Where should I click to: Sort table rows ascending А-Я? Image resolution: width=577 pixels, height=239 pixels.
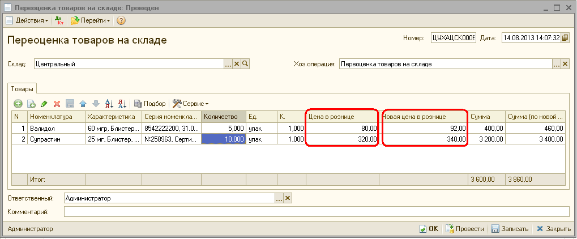click(110, 104)
